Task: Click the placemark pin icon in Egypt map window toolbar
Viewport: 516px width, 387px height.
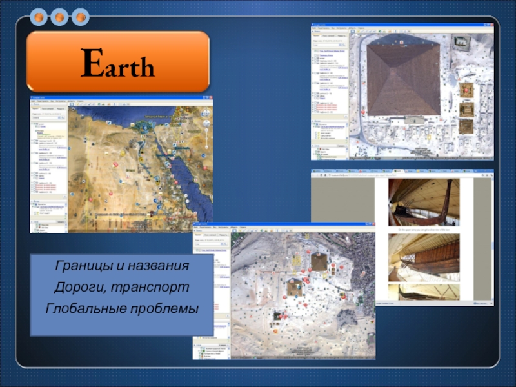Action: 77,104
